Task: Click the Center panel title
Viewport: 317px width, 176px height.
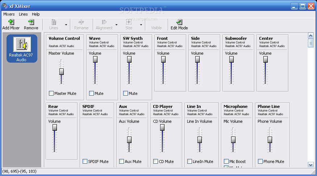Action: pyautogui.click(x=266, y=38)
